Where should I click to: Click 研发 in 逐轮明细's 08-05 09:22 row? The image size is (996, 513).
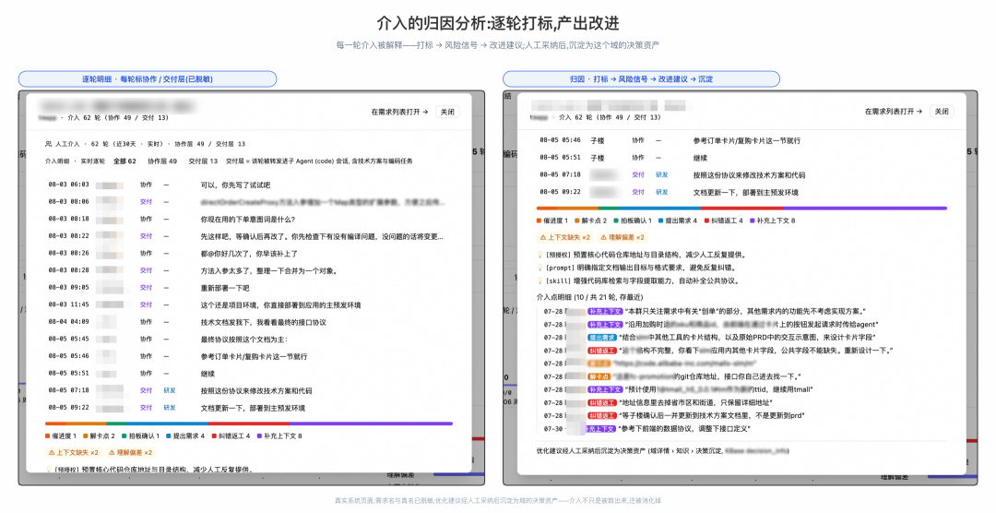click(170, 408)
